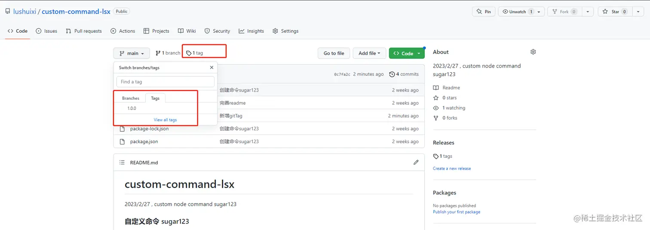Open 创建命令sugar123 commit for package-lock.json
This screenshot has height=230, width=650.
[239, 129]
